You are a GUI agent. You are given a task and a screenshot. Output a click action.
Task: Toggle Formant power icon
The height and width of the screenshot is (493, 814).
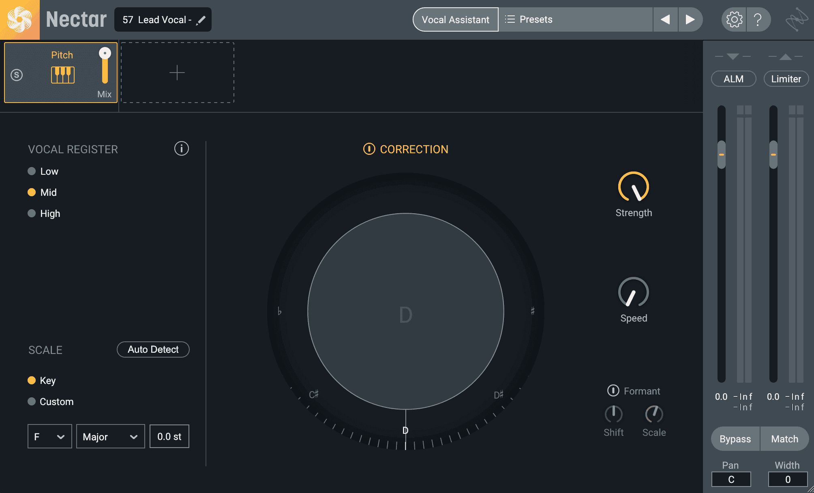(613, 391)
